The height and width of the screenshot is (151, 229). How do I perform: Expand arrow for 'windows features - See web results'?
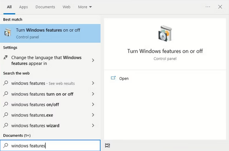(93, 83)
